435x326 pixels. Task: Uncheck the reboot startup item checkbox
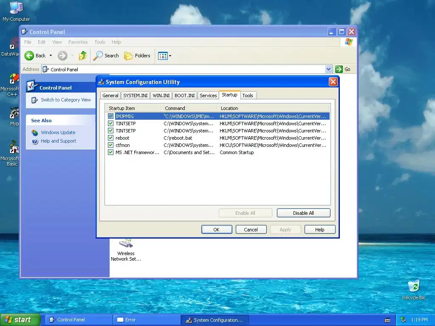pos(111,138)
